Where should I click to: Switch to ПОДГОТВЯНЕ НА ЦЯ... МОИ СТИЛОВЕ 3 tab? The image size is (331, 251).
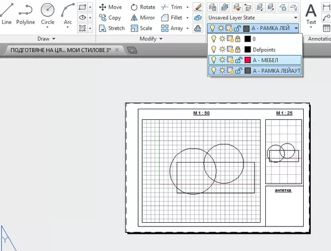click(x=61, y=50)
